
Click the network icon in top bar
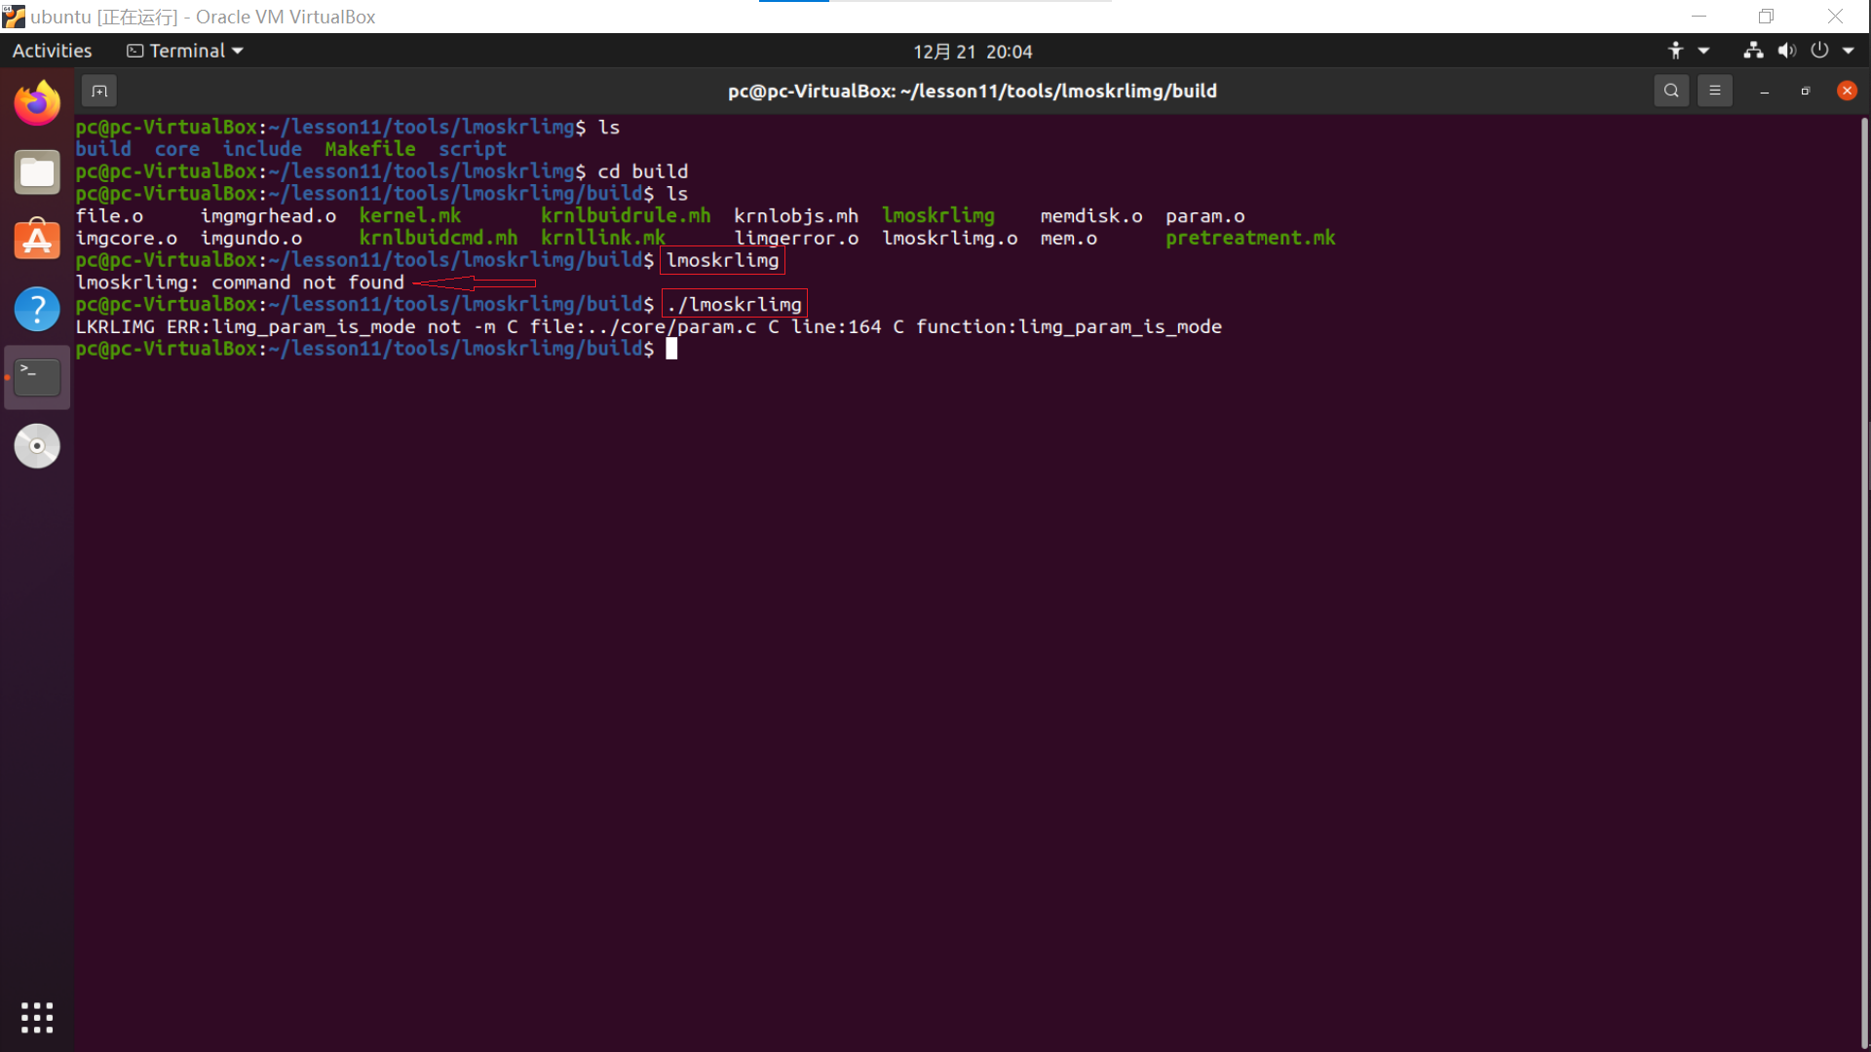[1753, 51]
